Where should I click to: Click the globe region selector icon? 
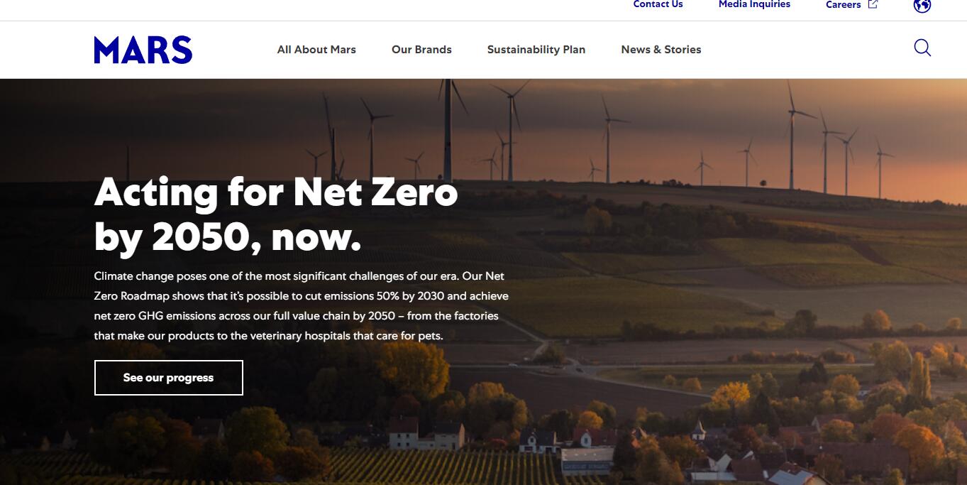pos(922,6)
